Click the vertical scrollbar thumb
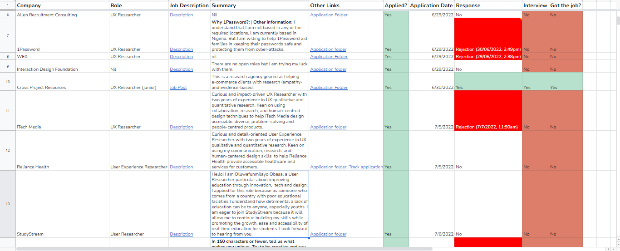 618,20
